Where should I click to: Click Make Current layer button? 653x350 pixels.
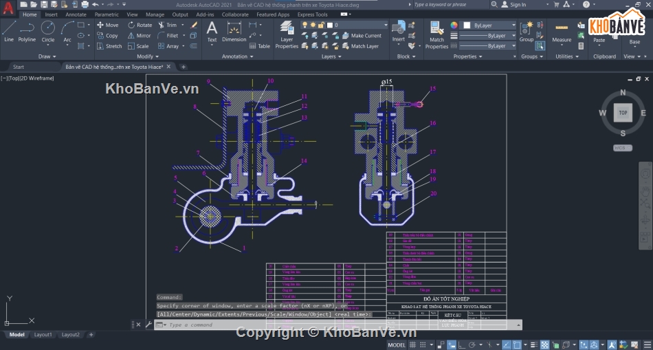click(362, 36)
